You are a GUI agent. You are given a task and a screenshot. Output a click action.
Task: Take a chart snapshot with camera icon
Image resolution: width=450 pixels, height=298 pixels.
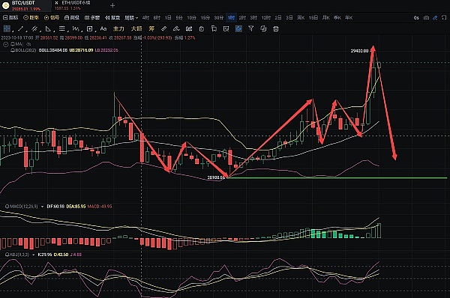click(426, 18)
